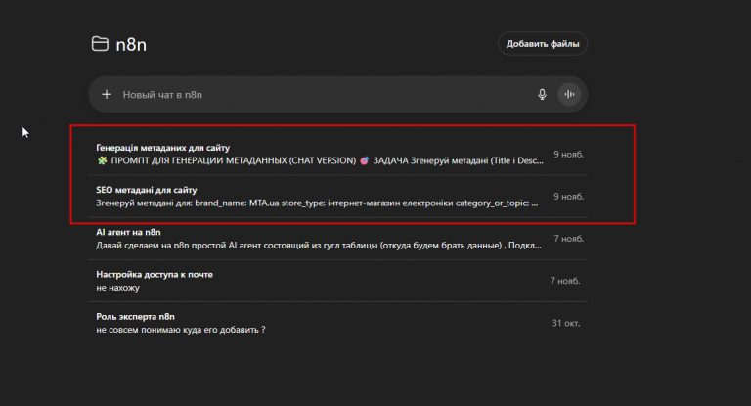Screen dimensions: 751x406
Task: Open the chat "SEO метадані для сайту"
Action: click(x=147, y=190)
